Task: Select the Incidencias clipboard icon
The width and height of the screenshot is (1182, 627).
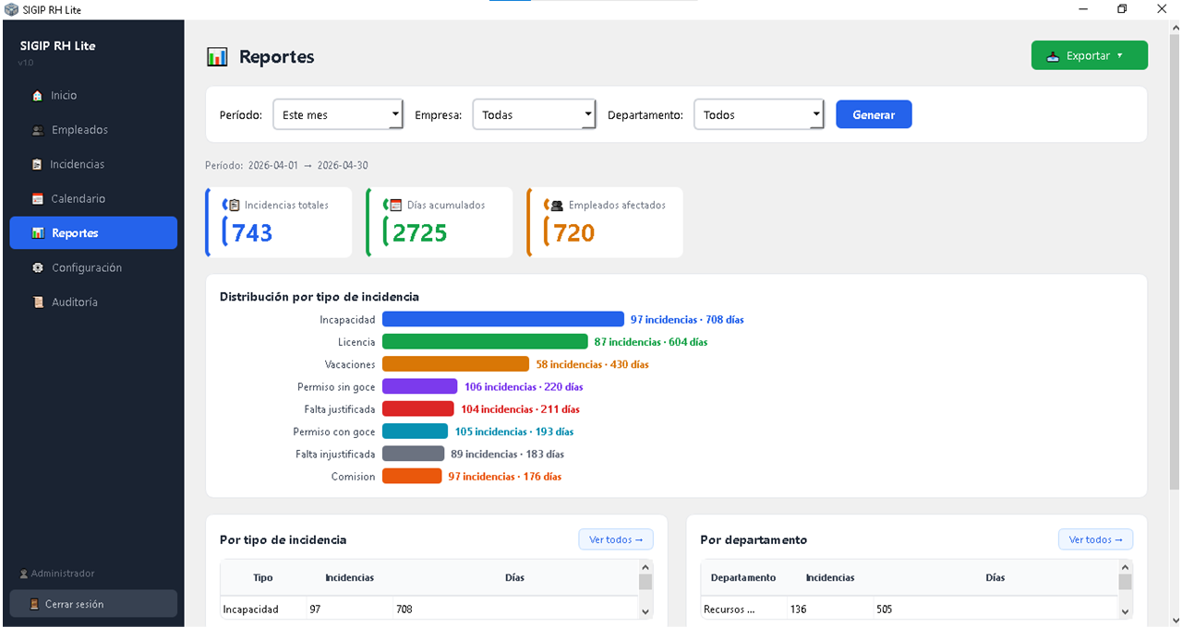Action: [37, 165]
